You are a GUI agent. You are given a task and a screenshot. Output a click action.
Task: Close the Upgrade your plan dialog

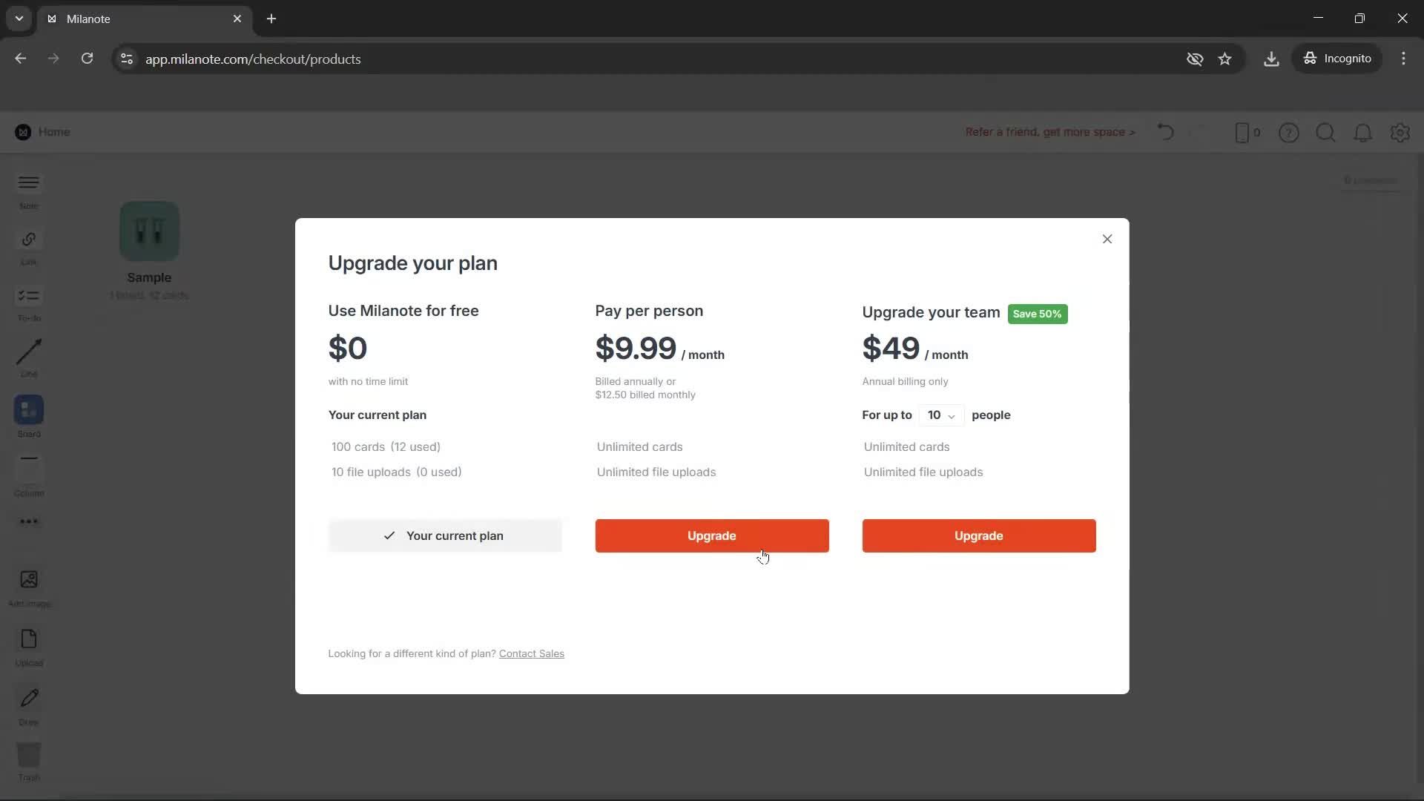(1107, 239)
